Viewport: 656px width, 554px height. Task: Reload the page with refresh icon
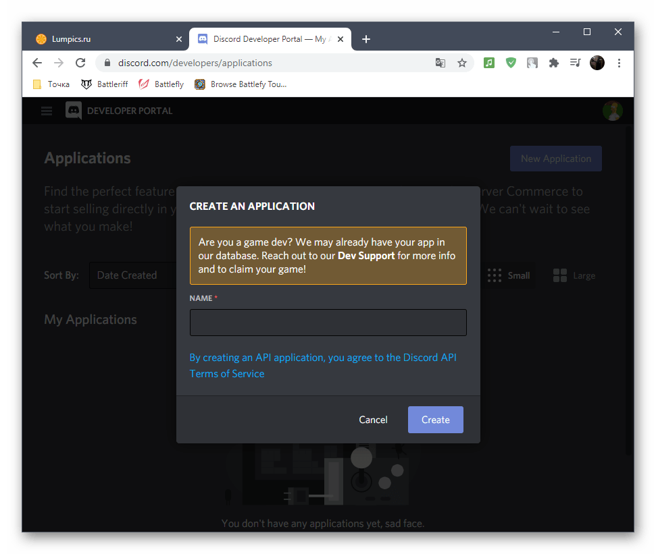point(80,63)
